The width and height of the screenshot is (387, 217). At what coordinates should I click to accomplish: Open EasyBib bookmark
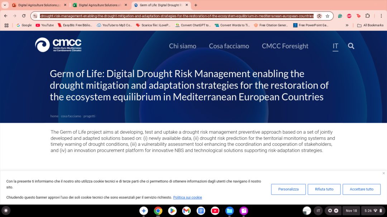click(75, 25)
